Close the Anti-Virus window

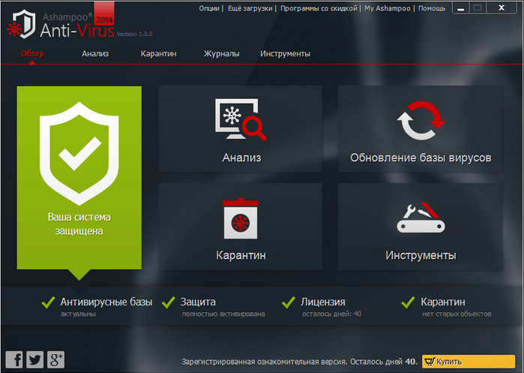click(x=502, y=8)
